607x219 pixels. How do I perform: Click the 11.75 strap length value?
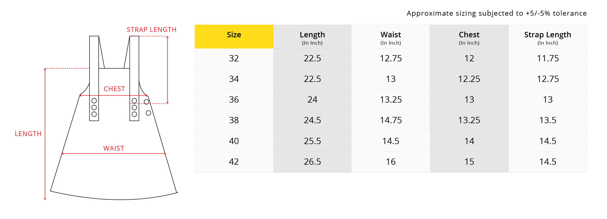coord(548,58)
